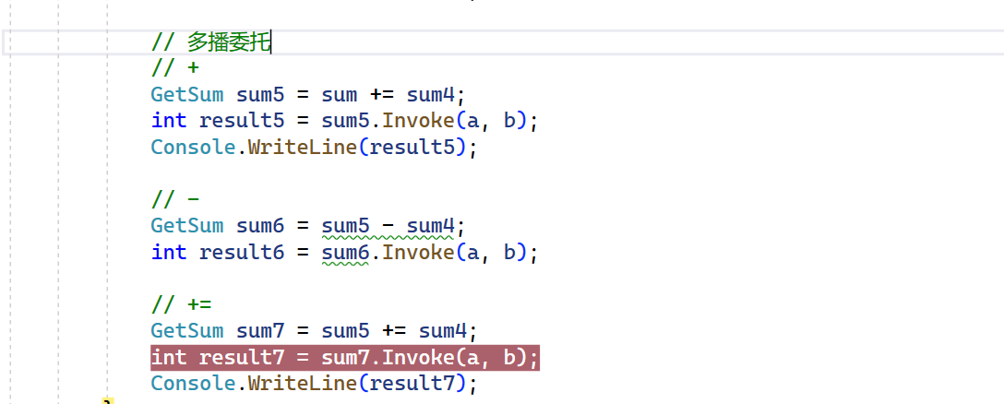Click 'GetSum' type on the sum7 declaration line
1004x404 pixels.
pyautogui.click(x=187, y=331)
